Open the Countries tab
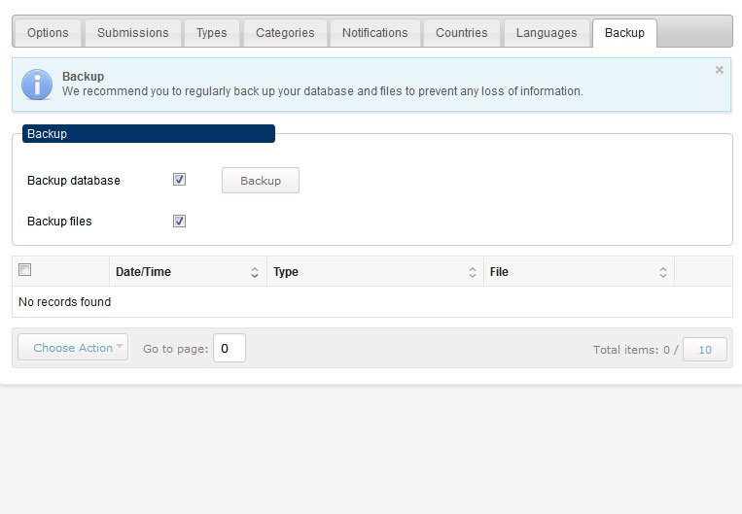 click(461, 33)
